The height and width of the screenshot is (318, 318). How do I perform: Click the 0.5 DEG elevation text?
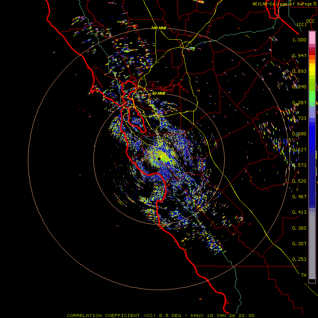pos(170,316)
